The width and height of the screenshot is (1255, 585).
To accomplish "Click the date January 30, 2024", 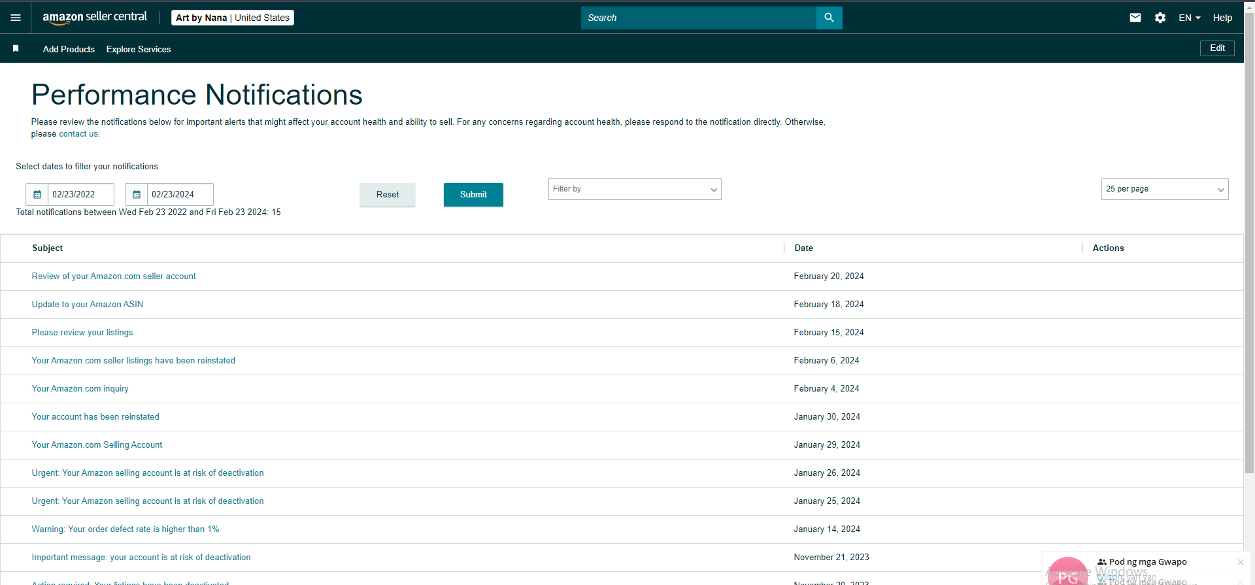I will 827,417.
